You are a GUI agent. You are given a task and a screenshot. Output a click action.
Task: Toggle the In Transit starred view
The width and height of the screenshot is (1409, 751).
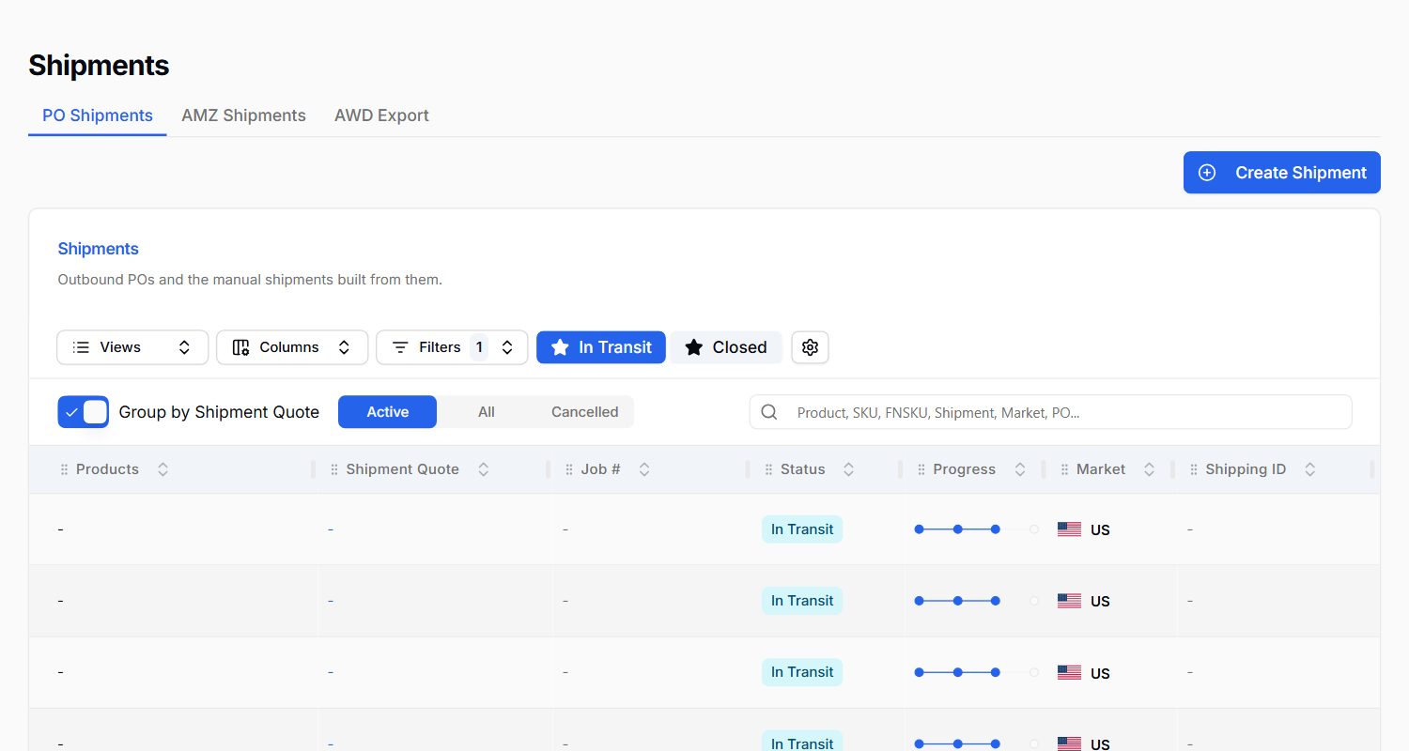click(x=601, y=347)
